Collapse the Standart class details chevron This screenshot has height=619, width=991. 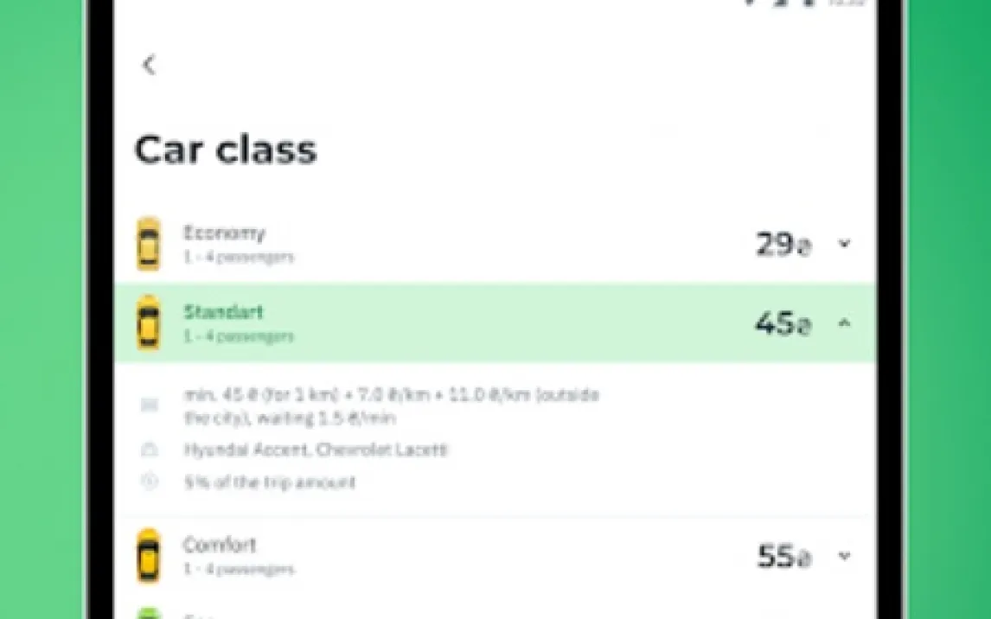pos(844,323)
